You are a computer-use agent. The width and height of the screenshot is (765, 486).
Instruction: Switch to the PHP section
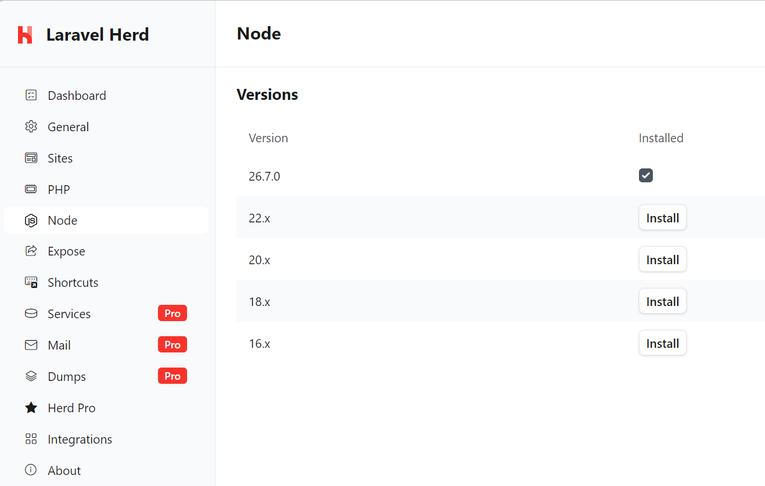tap(106, 189)
